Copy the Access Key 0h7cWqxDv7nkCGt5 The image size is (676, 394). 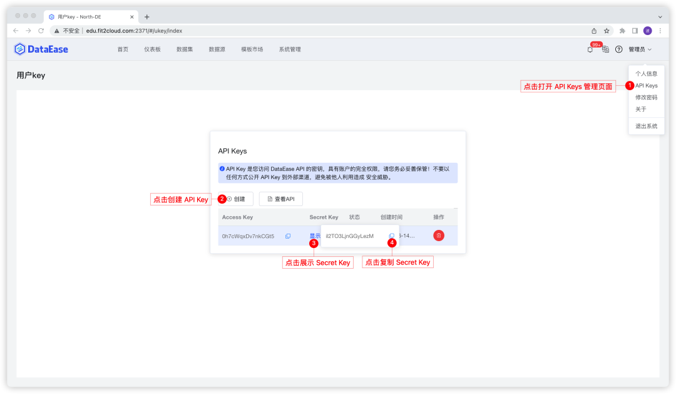pos(287,236)
